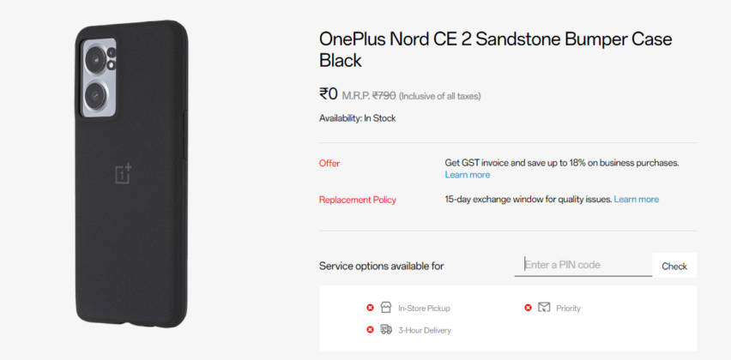This screenshot has width=731, height=360.
Task: Select the 3-Hour Delivery label
Action: pos(424,330)
